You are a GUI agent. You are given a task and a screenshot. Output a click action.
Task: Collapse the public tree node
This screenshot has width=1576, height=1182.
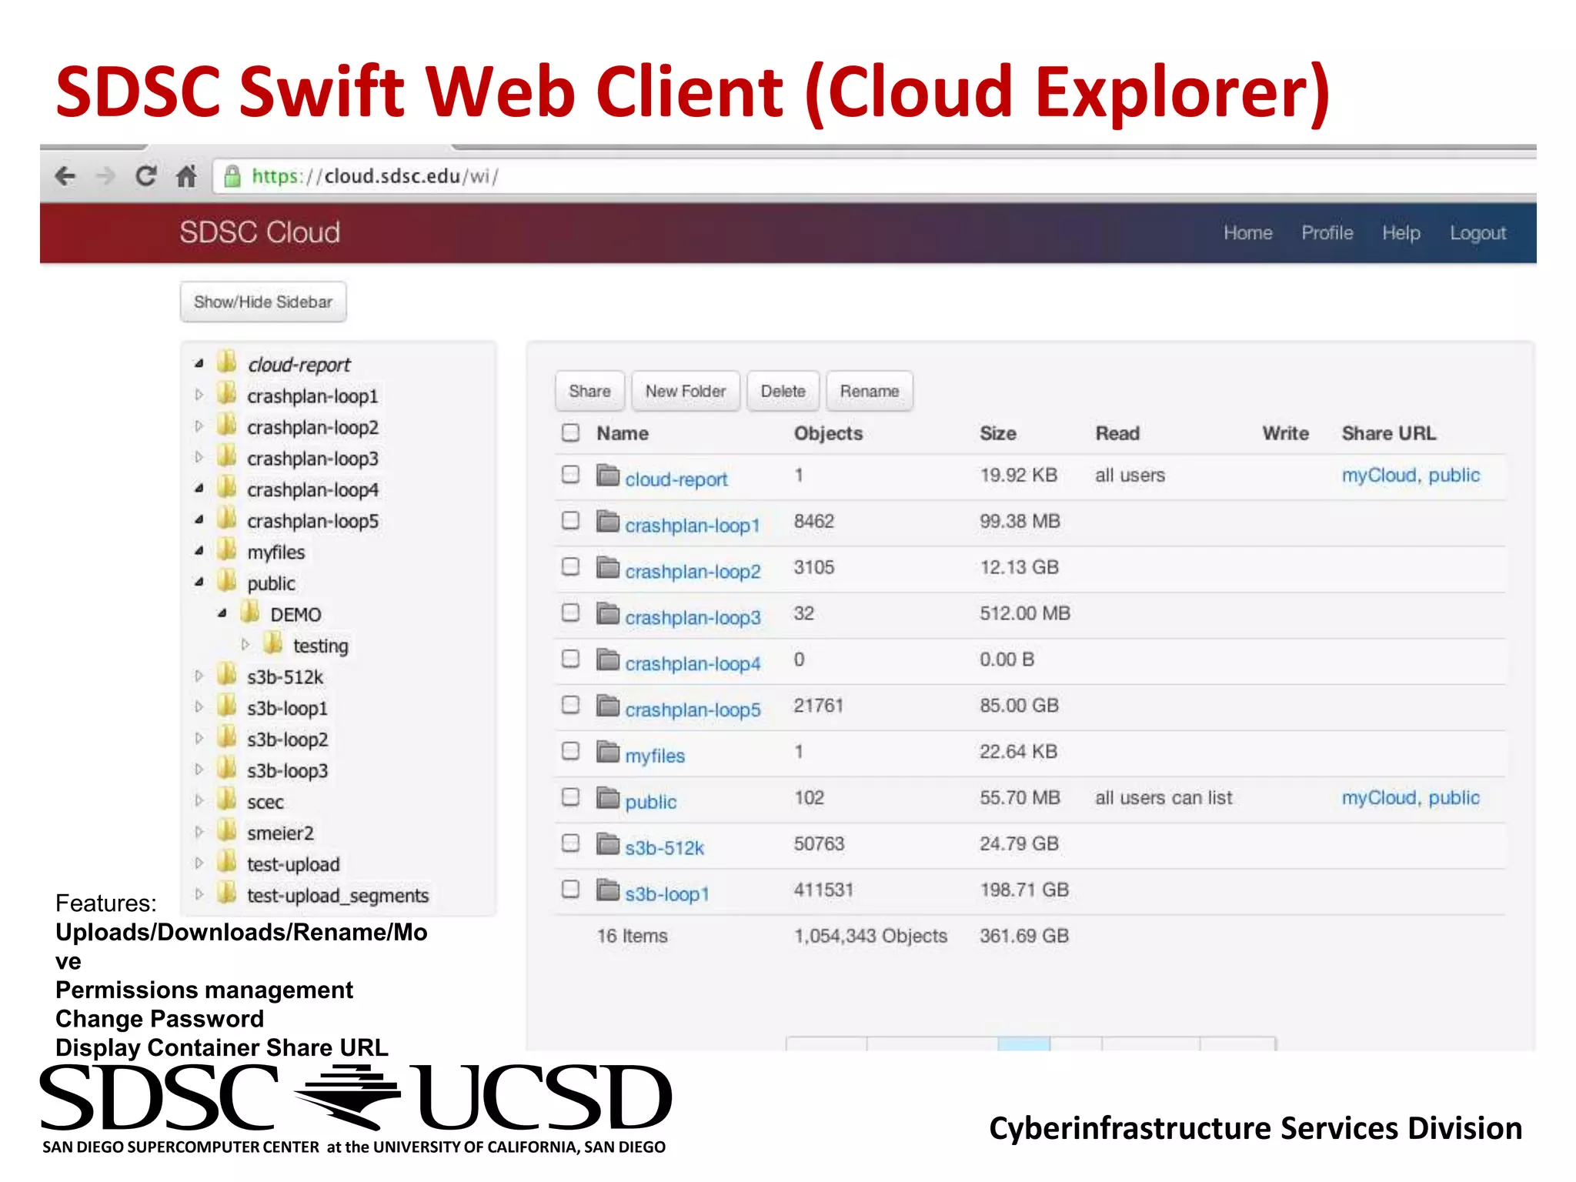(x=199, y=582)
